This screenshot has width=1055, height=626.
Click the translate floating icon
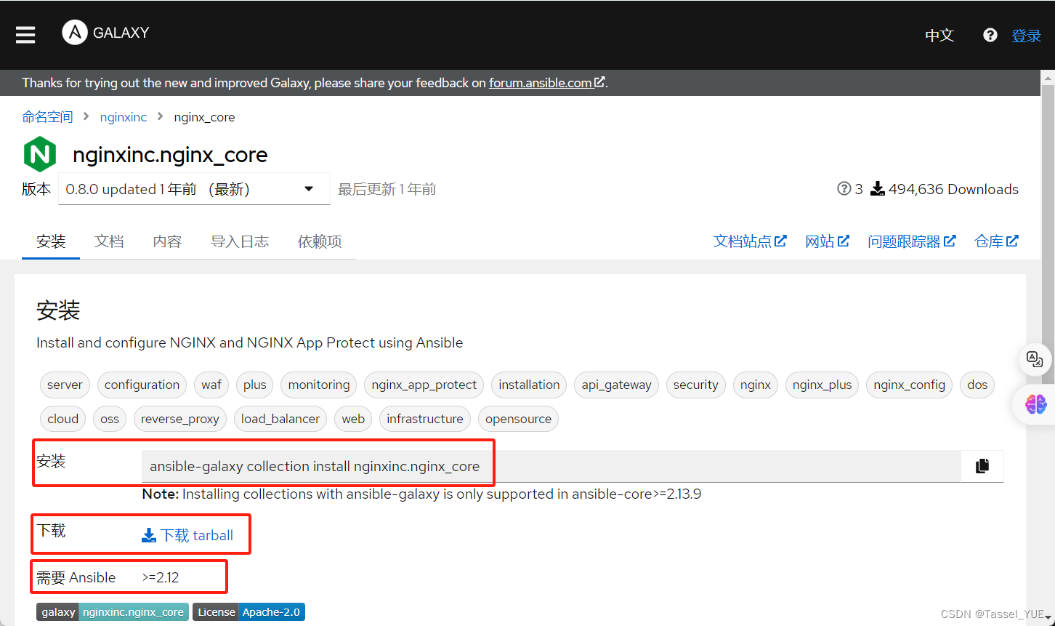point(1035,358)
